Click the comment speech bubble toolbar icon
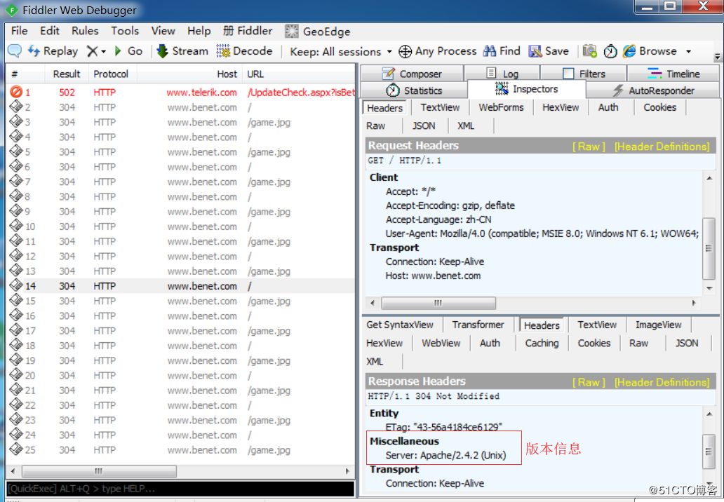The height and width of the screenshot is (502, 724). click(x=15, y=50)
